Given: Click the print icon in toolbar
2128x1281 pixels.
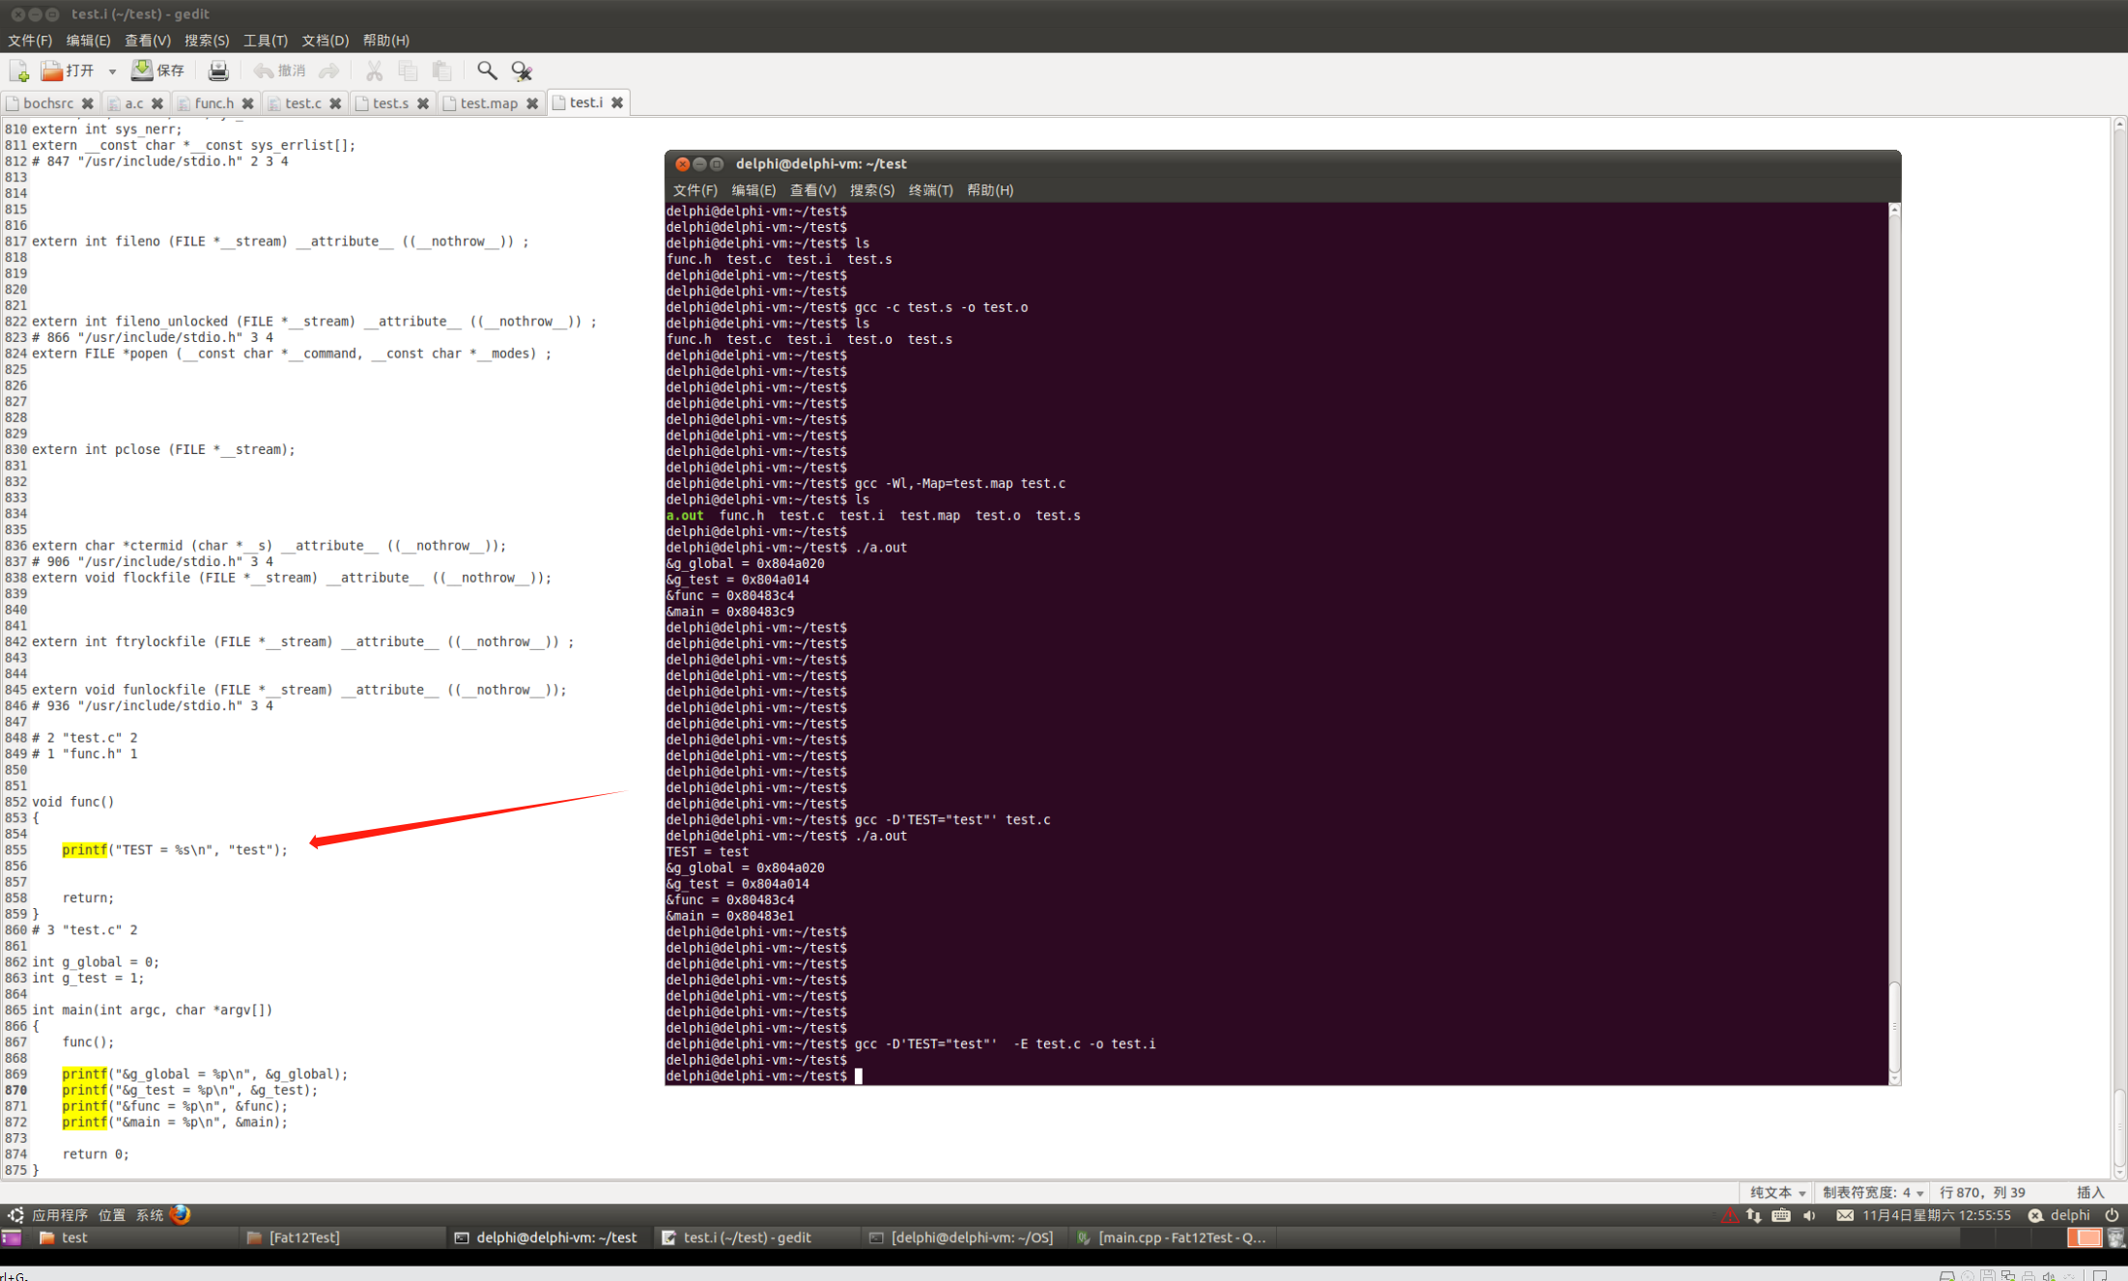Looking at the screenshot, I should (218, 71).
